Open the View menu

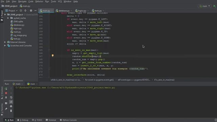[x=14, y=1]
